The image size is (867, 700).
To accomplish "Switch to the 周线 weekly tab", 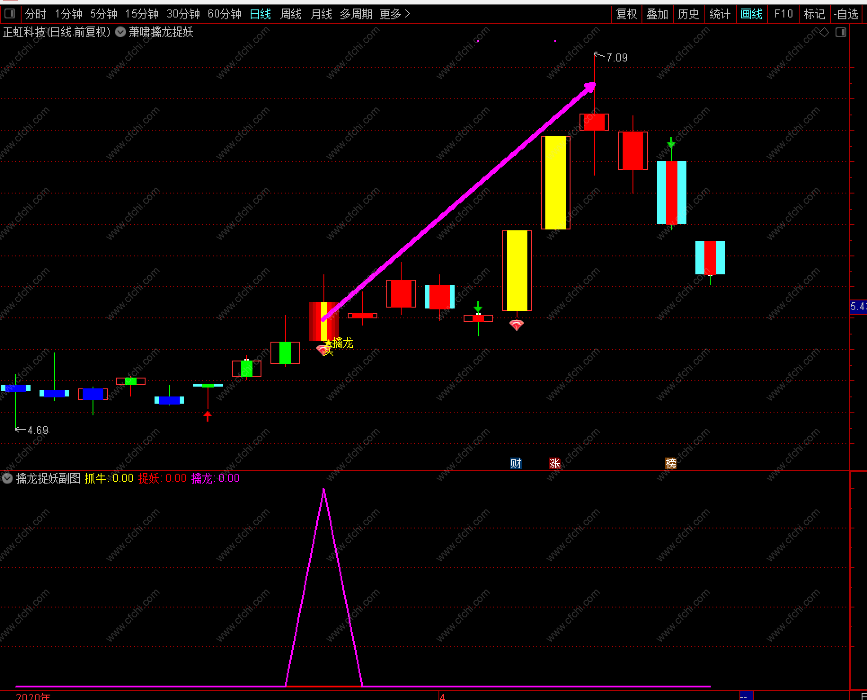I will [x=291, y=14].
